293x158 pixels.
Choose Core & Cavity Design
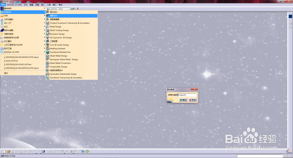(72, 45)
